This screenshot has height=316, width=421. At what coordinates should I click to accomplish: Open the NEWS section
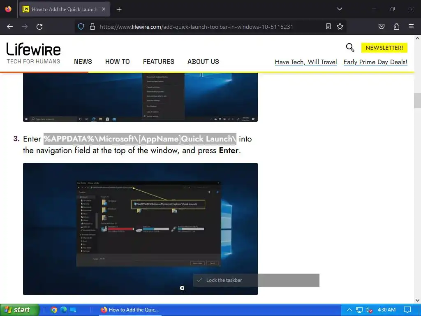83,62
